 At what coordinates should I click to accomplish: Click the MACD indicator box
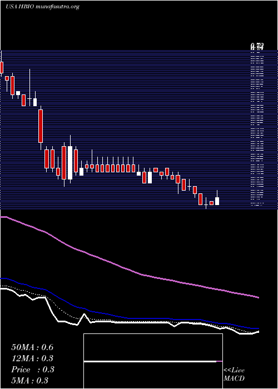153,361
